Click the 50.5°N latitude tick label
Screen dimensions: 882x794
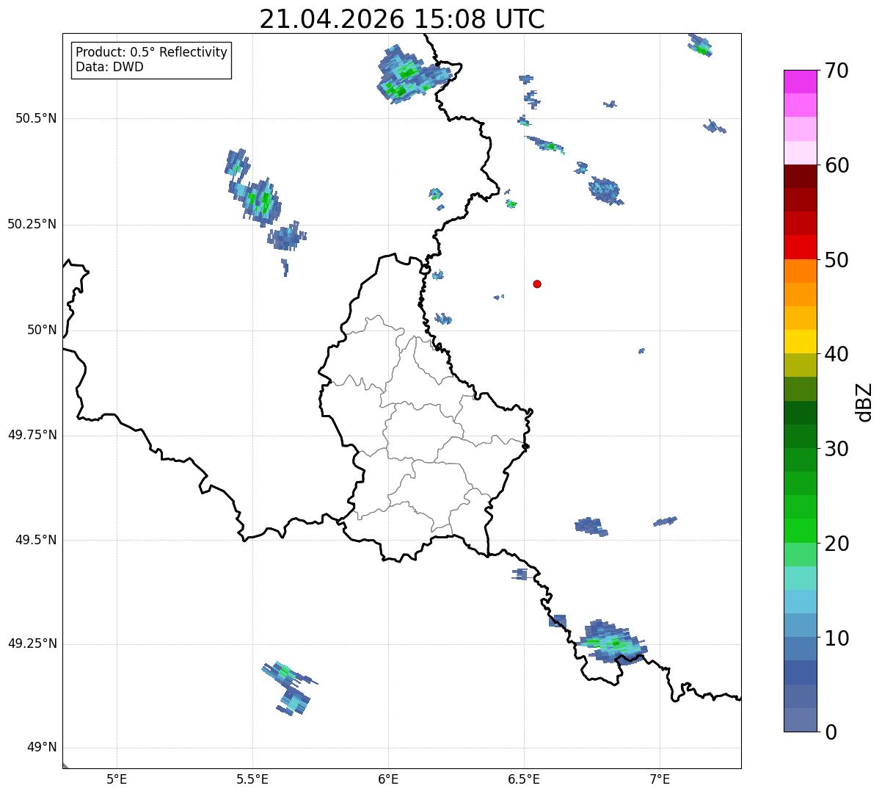click(35, 118)
